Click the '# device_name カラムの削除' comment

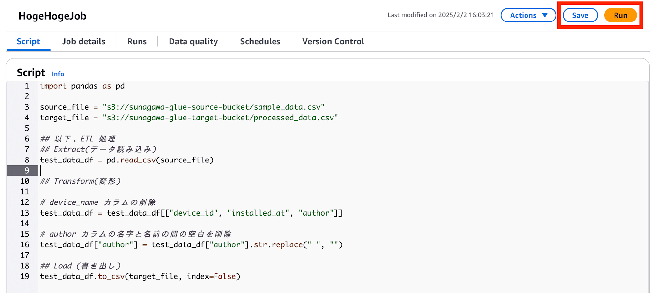(98, 202)
